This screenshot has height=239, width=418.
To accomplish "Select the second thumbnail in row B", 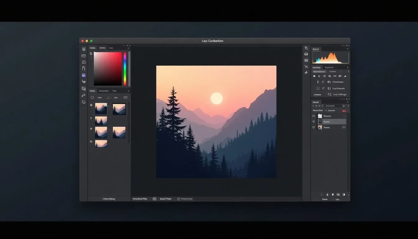I will coord(119,109).
